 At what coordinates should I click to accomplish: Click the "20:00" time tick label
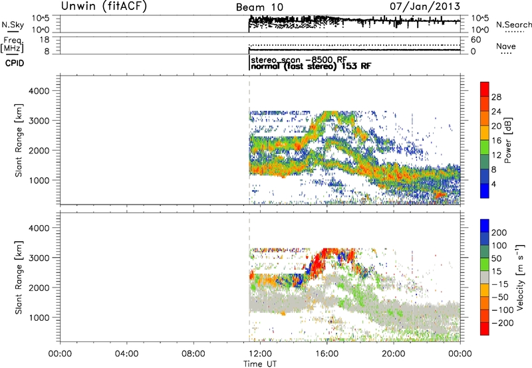coord(393,354)
